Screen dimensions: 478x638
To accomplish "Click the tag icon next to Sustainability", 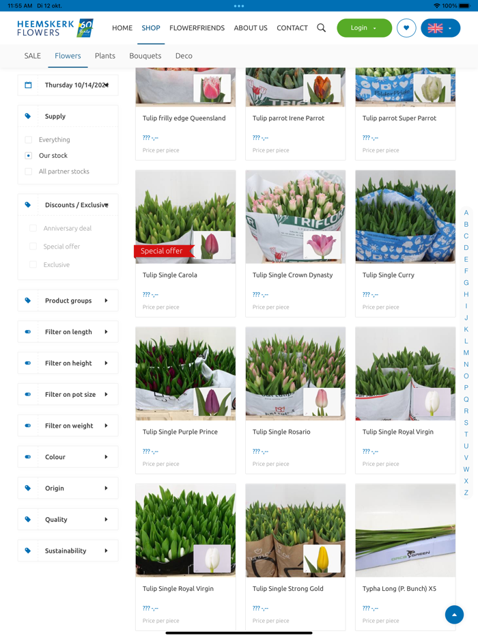I will point(28,551).
